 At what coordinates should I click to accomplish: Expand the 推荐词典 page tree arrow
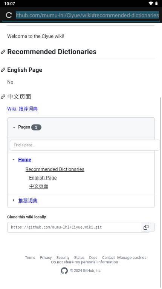pyautogui.click(x=14, y=200)
